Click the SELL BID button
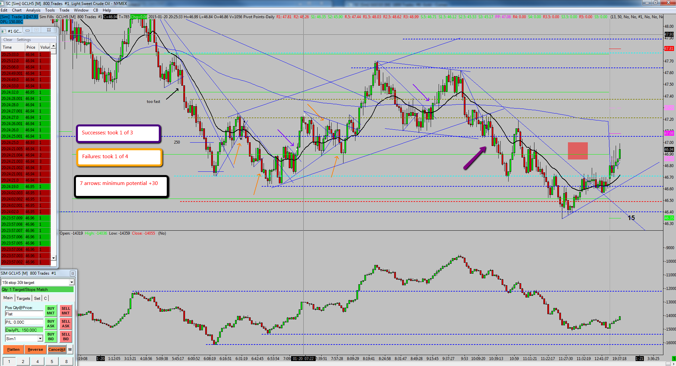This screenshot has width=676, height=366. pyautogui.click(x=66, y=337)
